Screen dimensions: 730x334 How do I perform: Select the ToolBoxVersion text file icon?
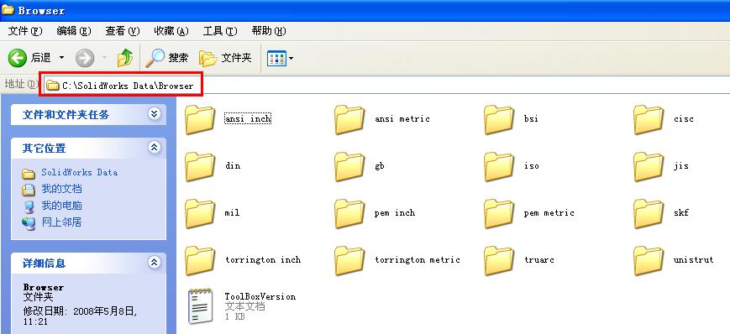(x=200, y=306)
